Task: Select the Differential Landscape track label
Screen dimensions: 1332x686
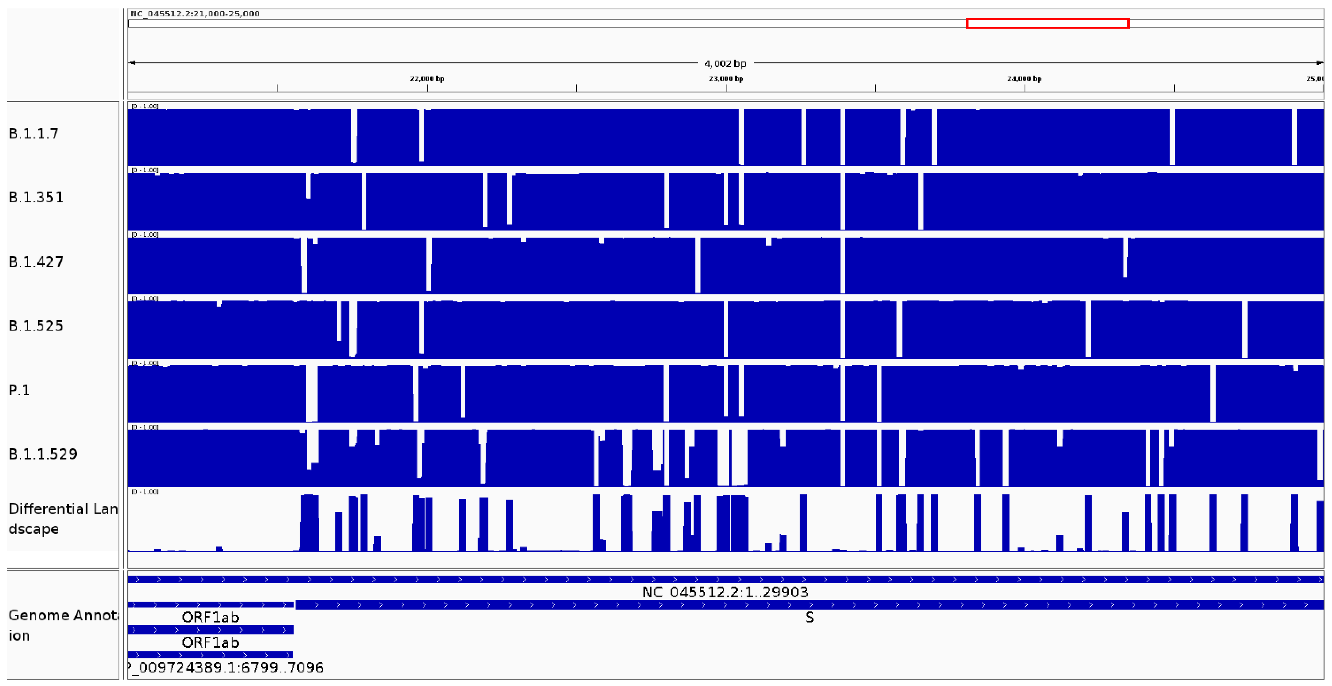Action: click(x=63, y=518)
